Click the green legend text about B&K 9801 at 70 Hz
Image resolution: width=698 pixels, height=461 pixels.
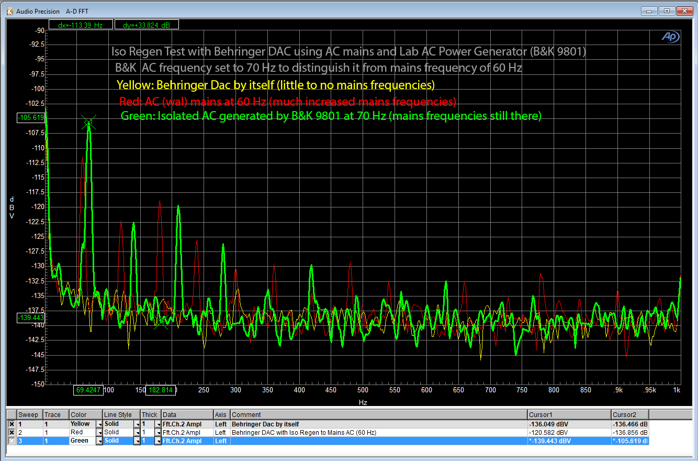coord(331,116)
